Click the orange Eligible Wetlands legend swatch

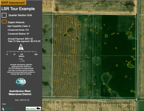coord(4,22)
